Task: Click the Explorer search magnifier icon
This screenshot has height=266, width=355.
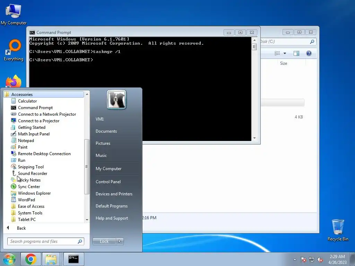Action: pos(312,42)
